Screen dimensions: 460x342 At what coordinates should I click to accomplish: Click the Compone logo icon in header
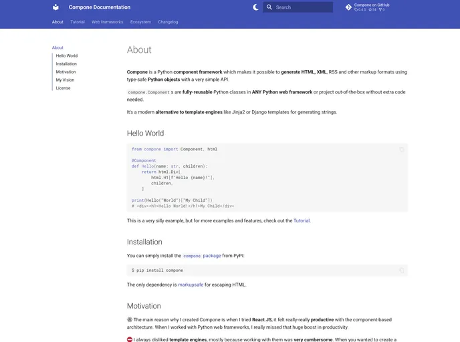click(x=55, y=7)
